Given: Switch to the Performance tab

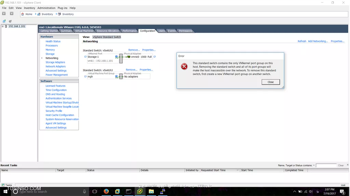Looking at the screenshot, I should pyautogui.click(x=130, y=31).
